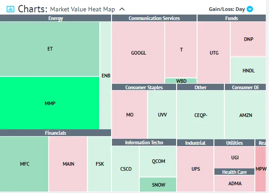Click the ET heat map tile

50,49
